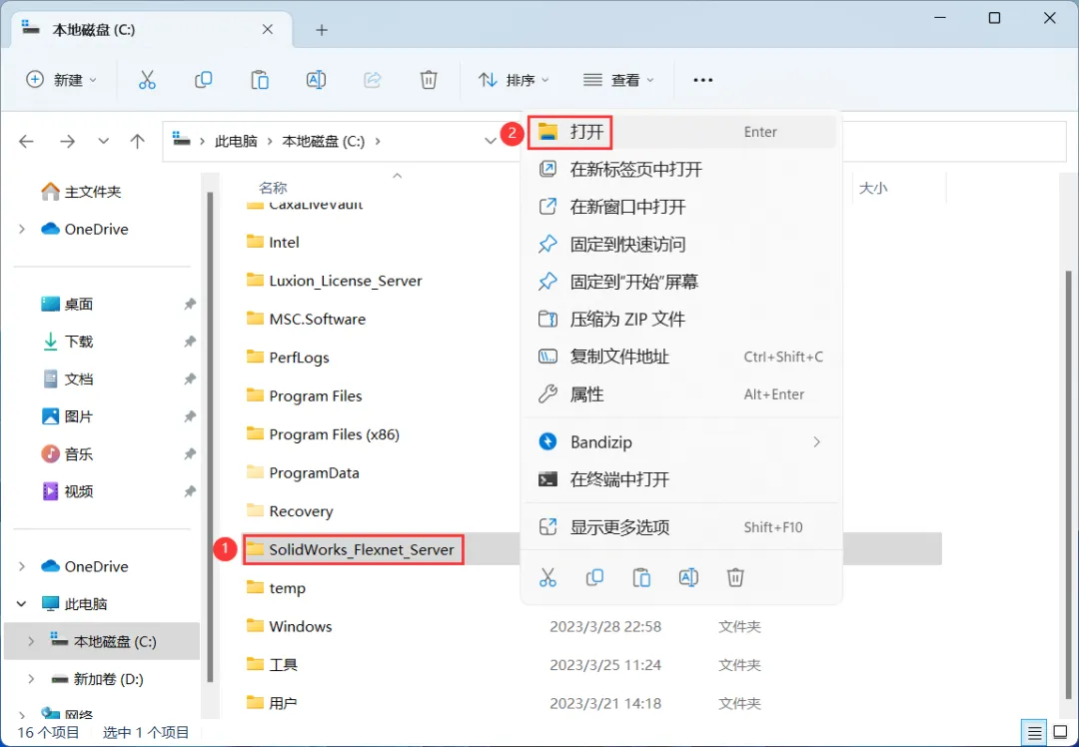This screenshot has width=1079, height=747.
Task: Go back with the left arrow button
Action: click(x=26, y=141)
